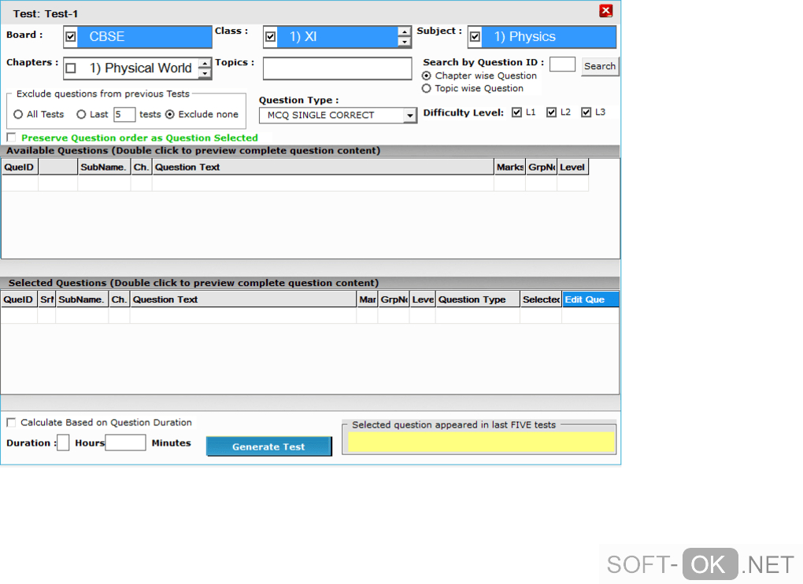Viewport: 803px width, 584px height.
Task: Click the Last tests count field
Action: pyautogui.click(x=124, y=115)
